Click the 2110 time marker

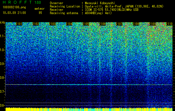169,24
